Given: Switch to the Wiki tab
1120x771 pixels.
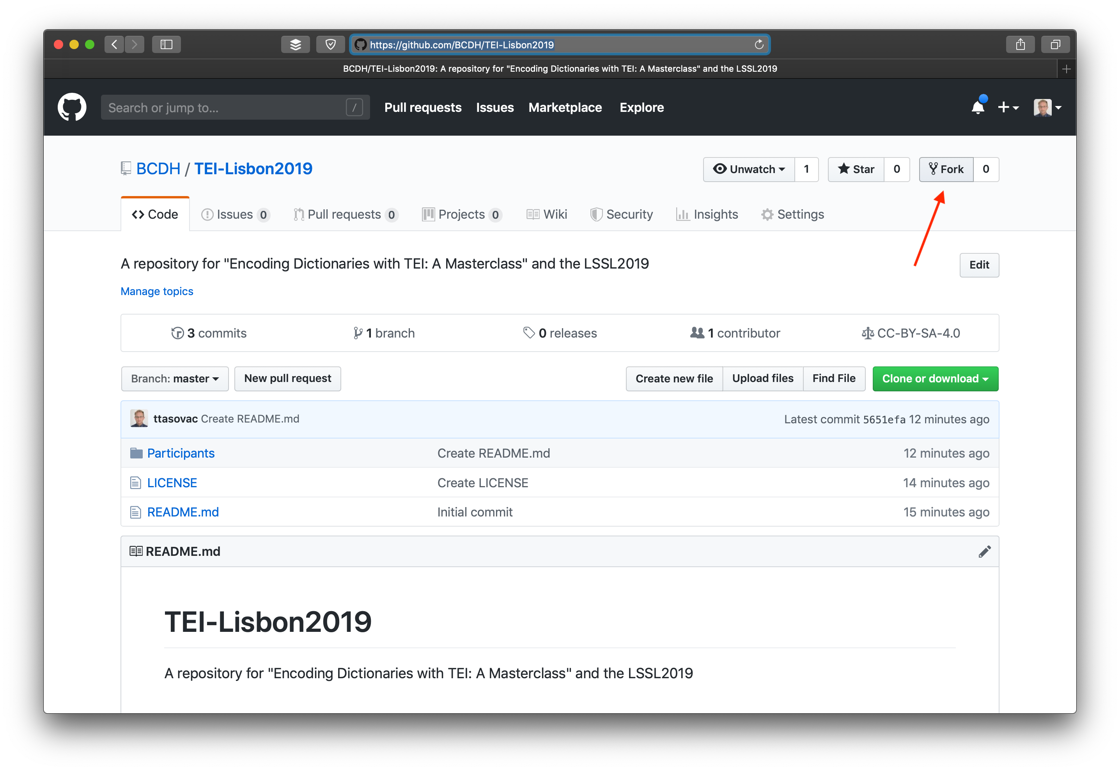Looking at the screenshot, I should (x=547, y=214).
